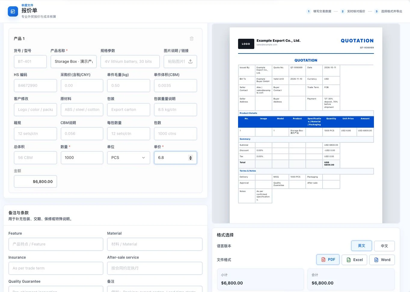Go to step 2 实时核对报价
Image resolution: width=410 pixels, height=292 pixels.
[x=353, y=11]
